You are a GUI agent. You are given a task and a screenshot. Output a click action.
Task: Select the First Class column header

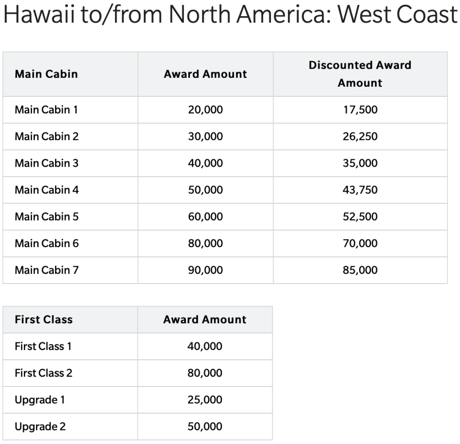[x=44, y=320]
